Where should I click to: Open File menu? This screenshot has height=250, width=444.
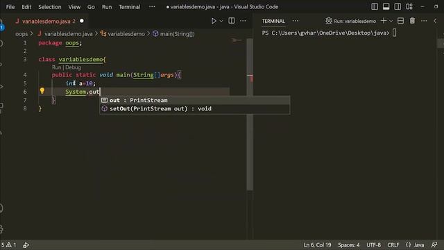pos(10,7)
